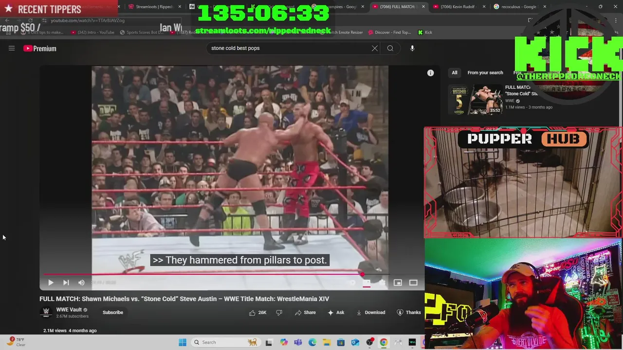Open the Kick bookmark

coord(425,33)
